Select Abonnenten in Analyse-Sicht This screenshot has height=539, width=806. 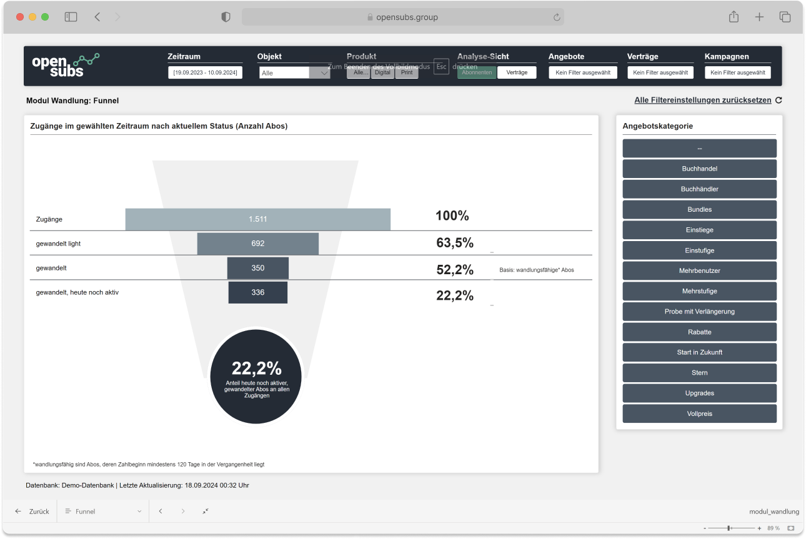(x=477, y=72)
